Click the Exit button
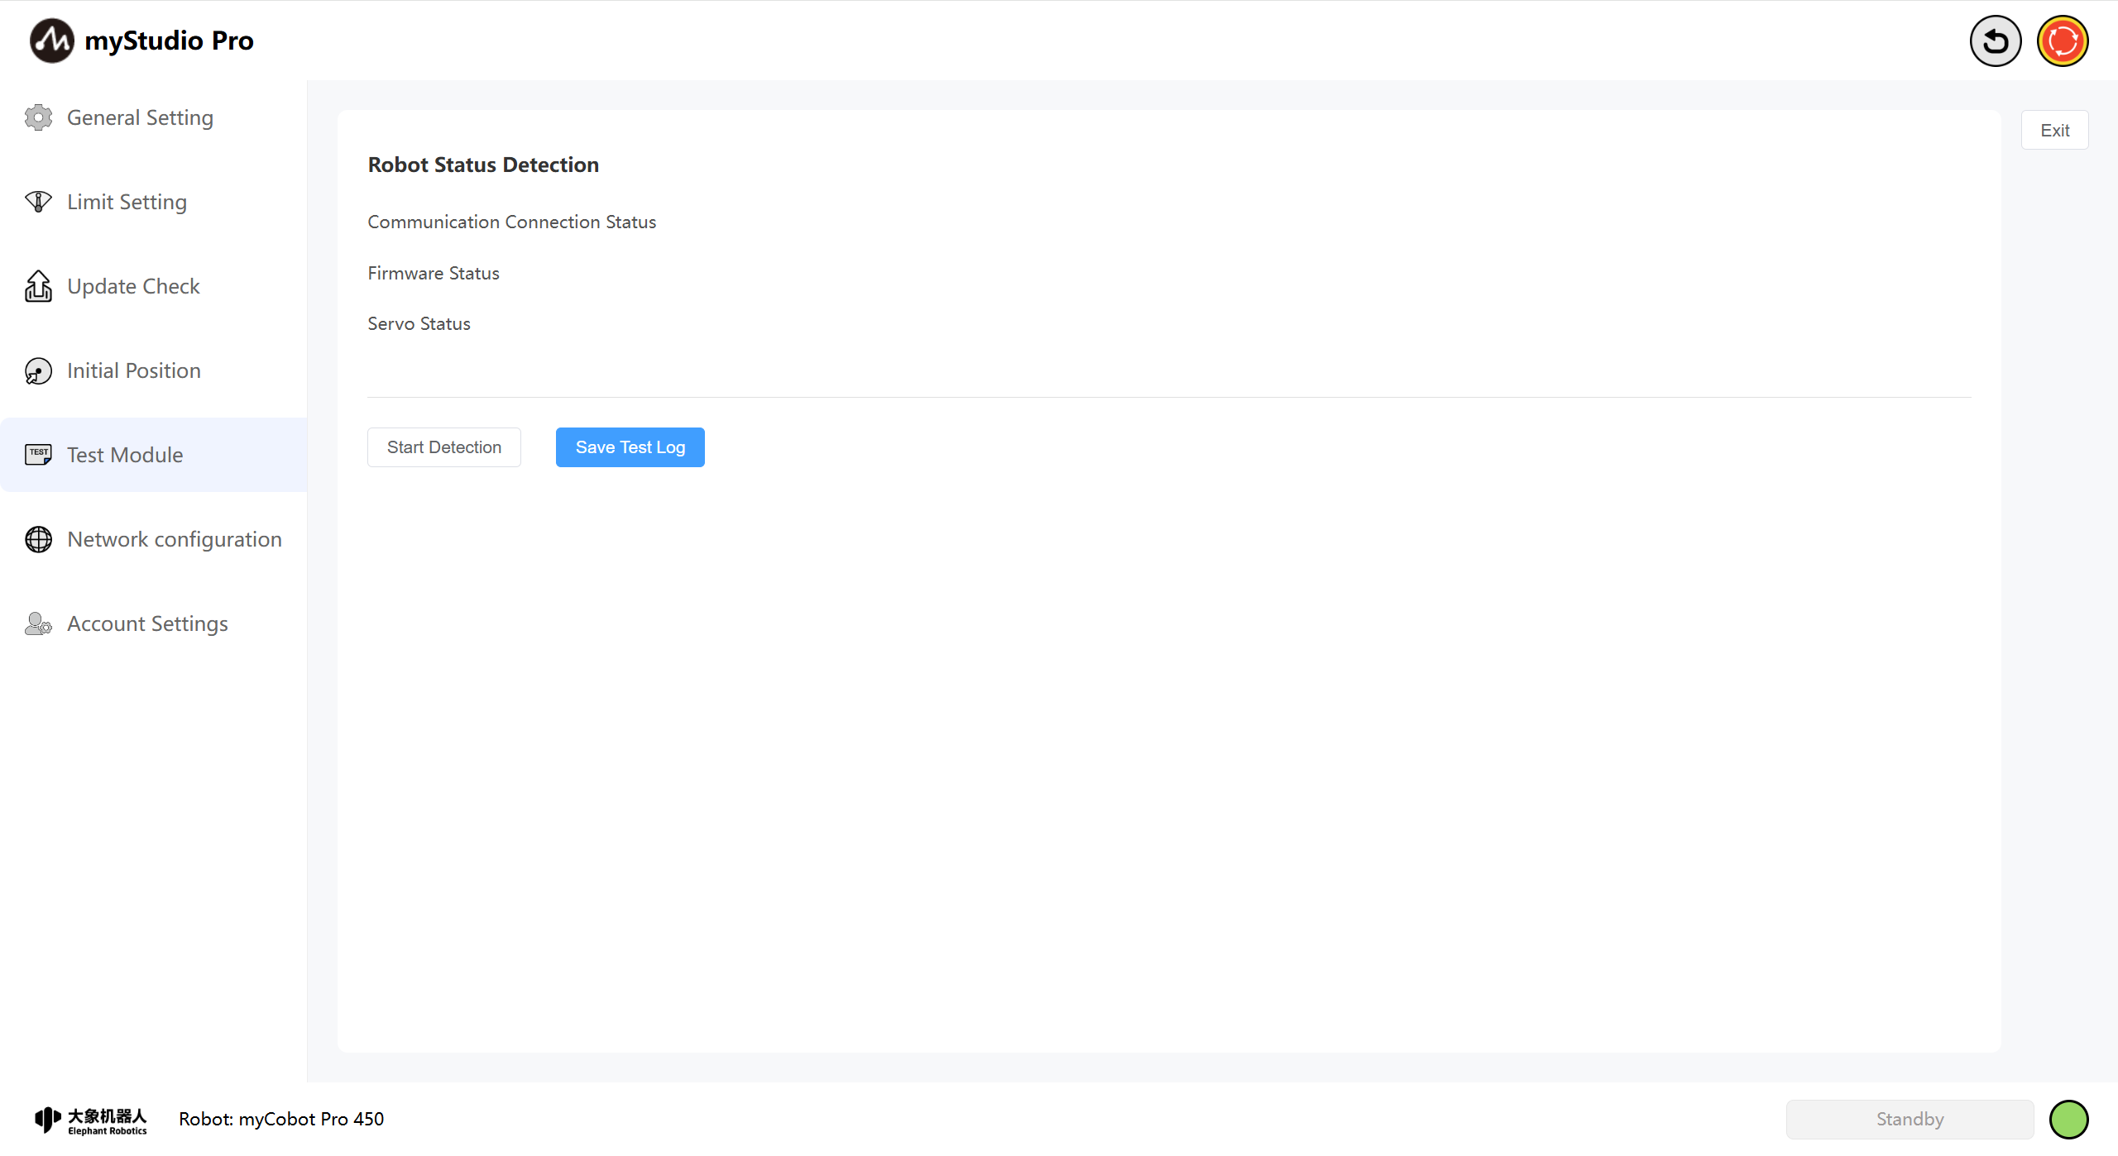The width and height of the screenshot is (2118, 1156). tap(2054, 131)
